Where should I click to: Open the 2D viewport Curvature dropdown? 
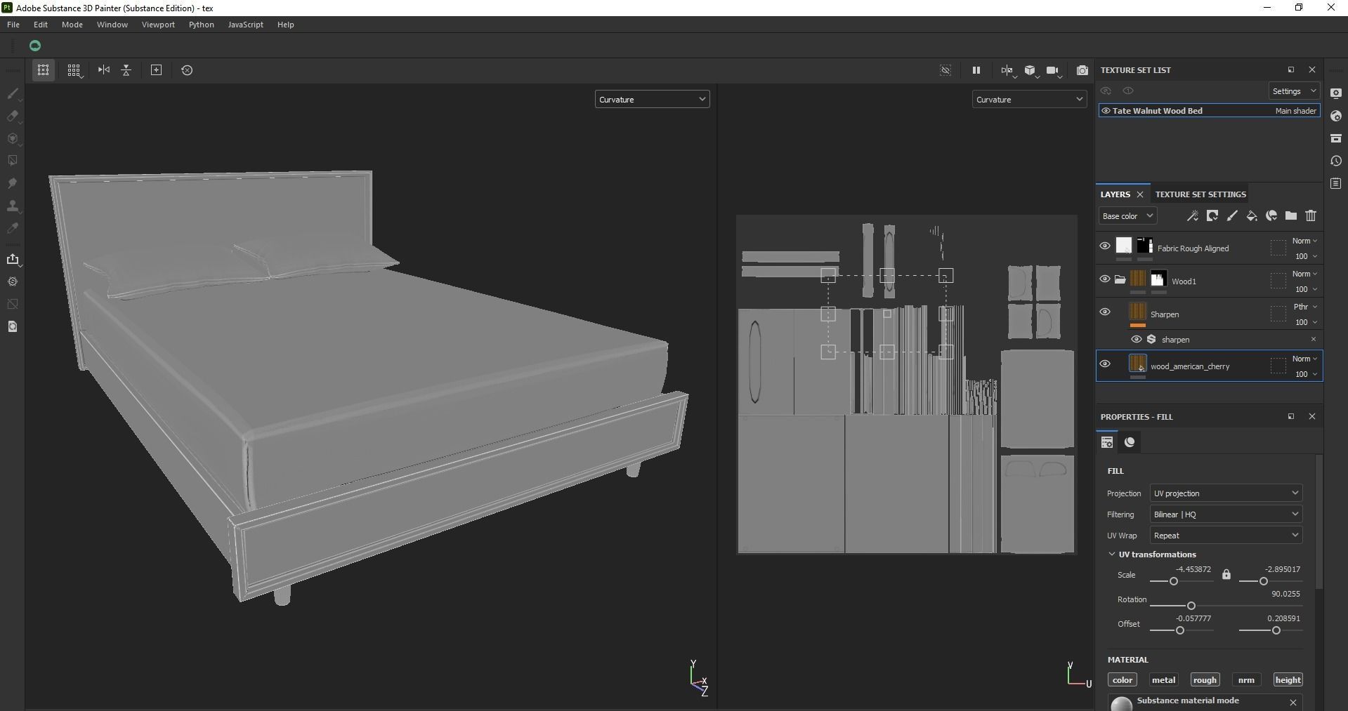pos(1029,100)
